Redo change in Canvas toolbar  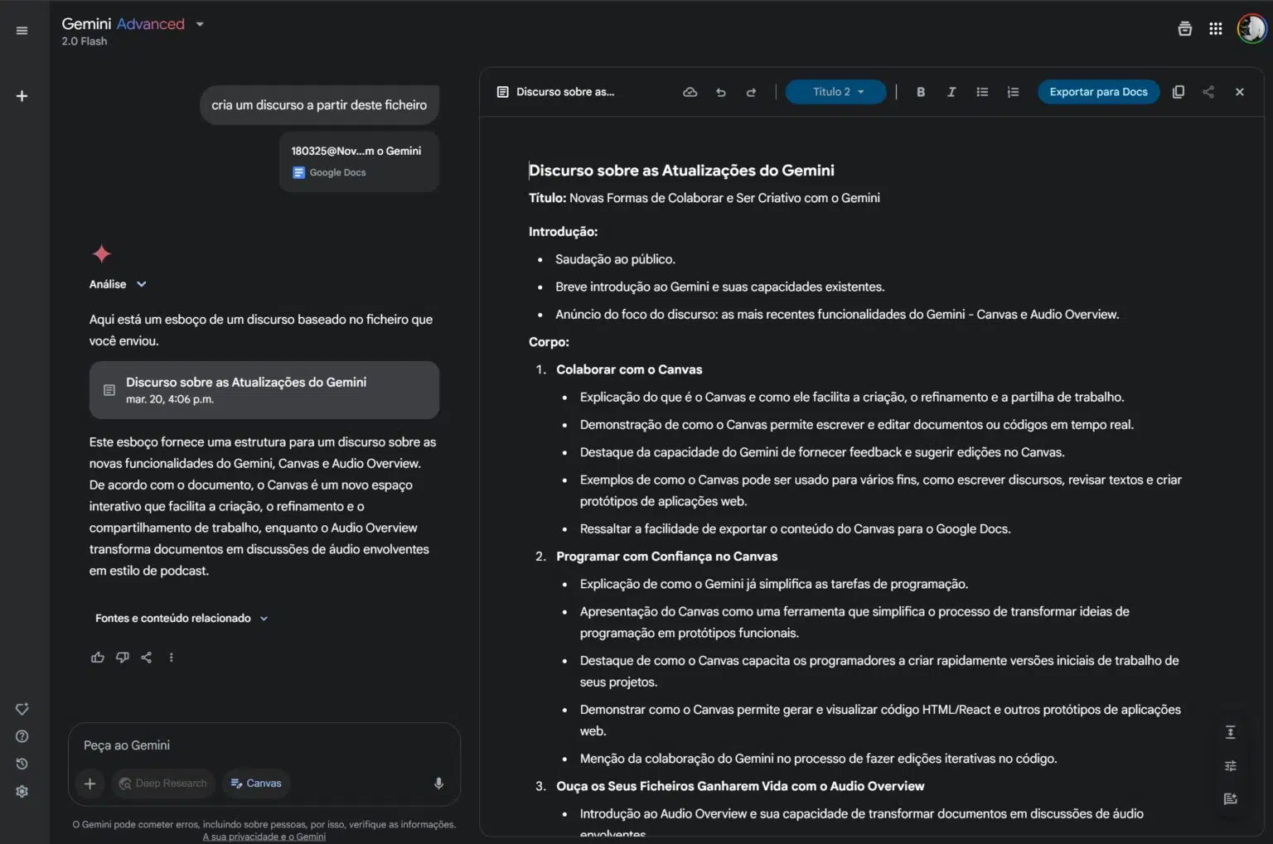click(x=751, y=92)
